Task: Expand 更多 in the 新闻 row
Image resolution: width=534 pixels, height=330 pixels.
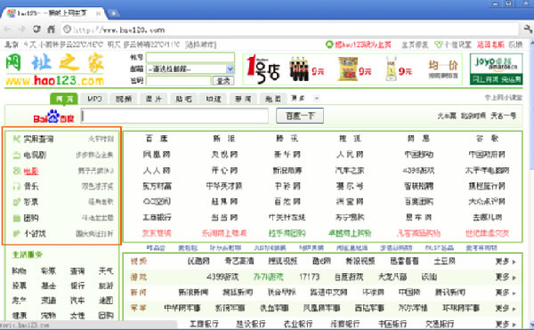Action: (506, 293)
